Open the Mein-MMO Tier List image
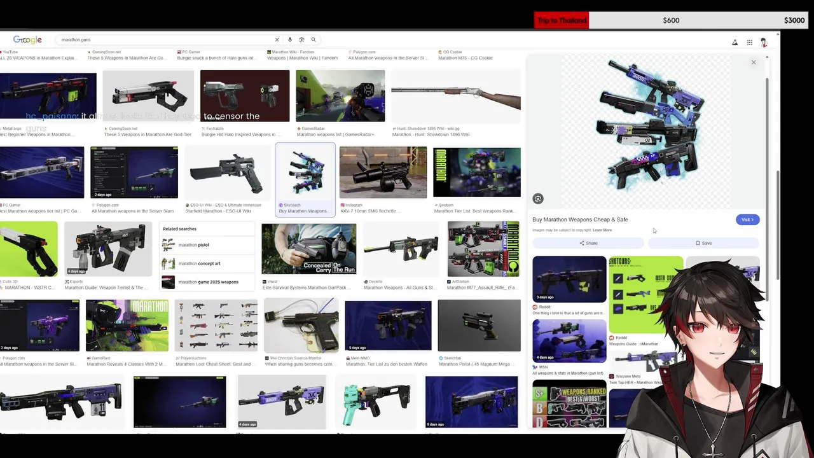This screenshot has width=814, height=458. point(388,326)
